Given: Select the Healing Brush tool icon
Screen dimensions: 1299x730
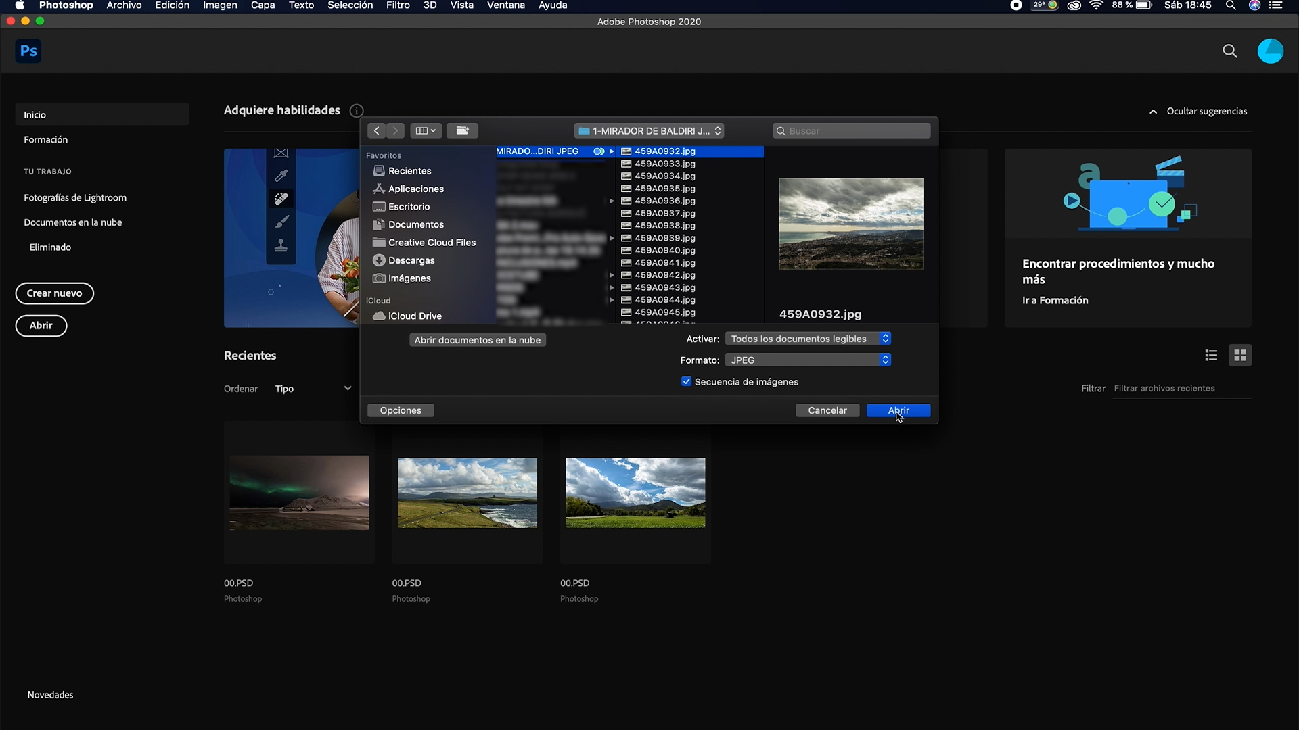Looking at the screenshot, I should (x=281, y=198).
